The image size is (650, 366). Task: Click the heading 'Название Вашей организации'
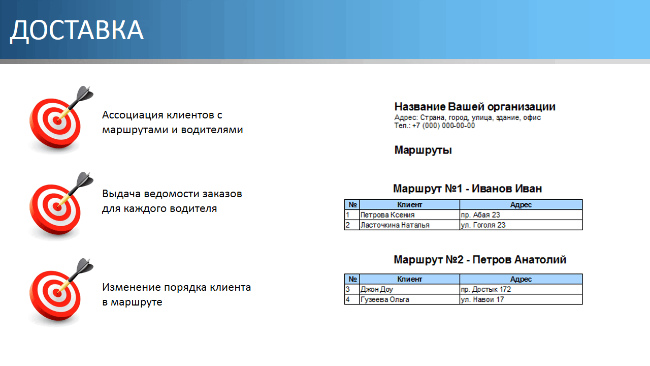[475, 107]
